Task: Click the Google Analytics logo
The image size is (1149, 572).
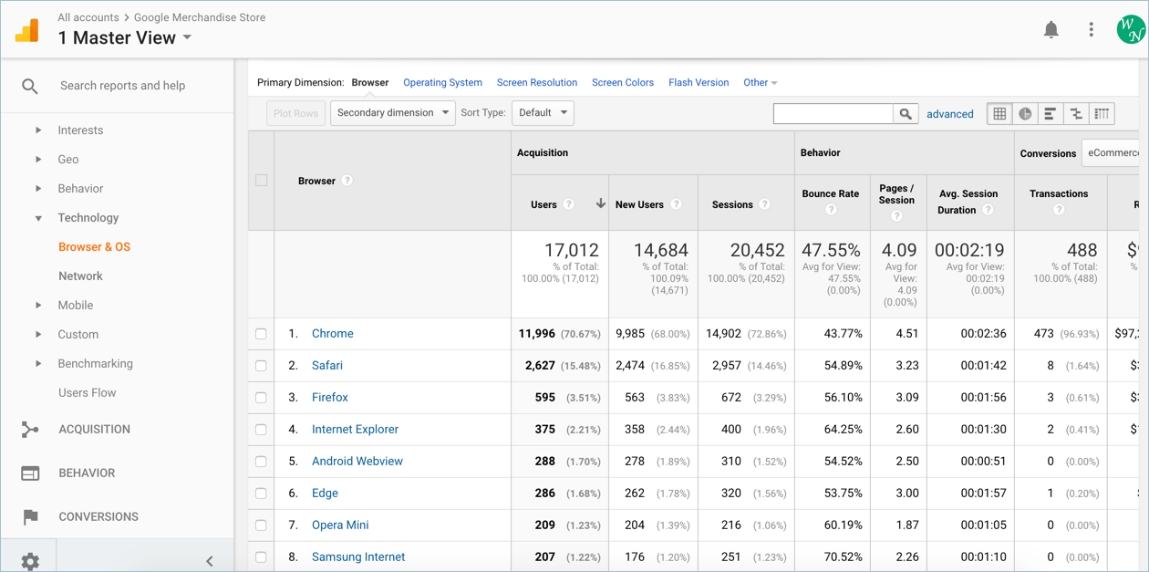Action: point(27,30)
